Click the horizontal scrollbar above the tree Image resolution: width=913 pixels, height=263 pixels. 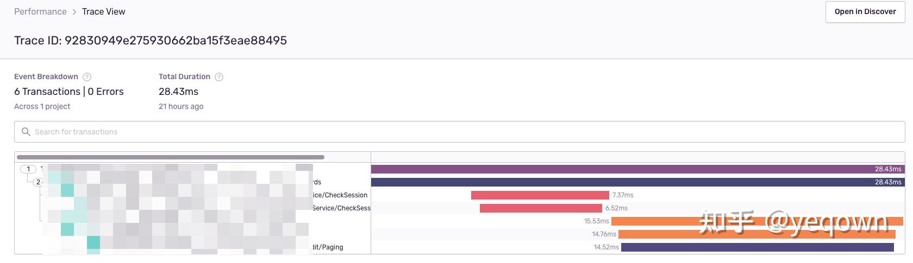(x=171, y=157)
